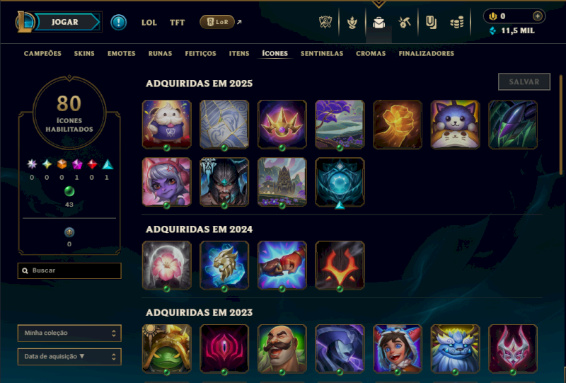Expand the Minha coleção dropdown
Screen dimensions: 566x383
69,333
